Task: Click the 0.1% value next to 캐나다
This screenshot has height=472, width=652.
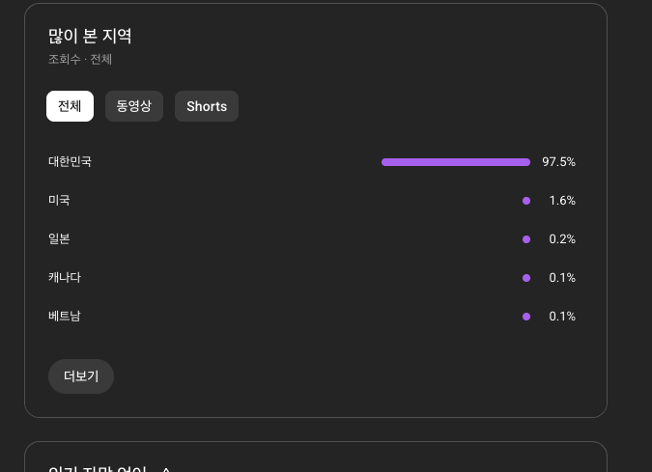Action: tap(562, 278)
